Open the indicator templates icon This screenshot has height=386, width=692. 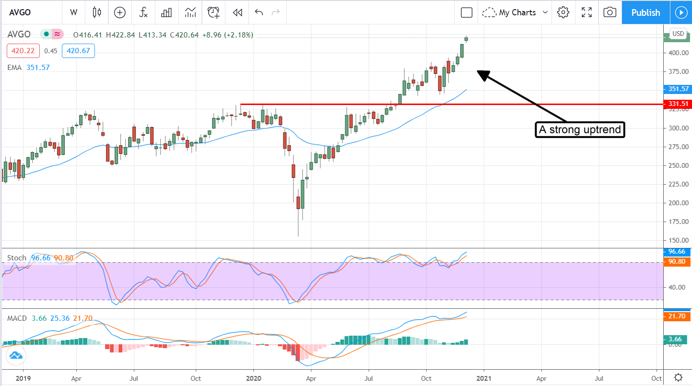tap(190, 12)
